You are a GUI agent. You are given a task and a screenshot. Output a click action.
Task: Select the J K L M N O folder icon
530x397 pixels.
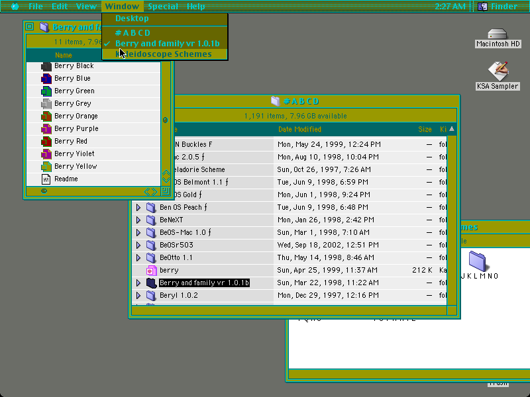(x=477, y=261)
